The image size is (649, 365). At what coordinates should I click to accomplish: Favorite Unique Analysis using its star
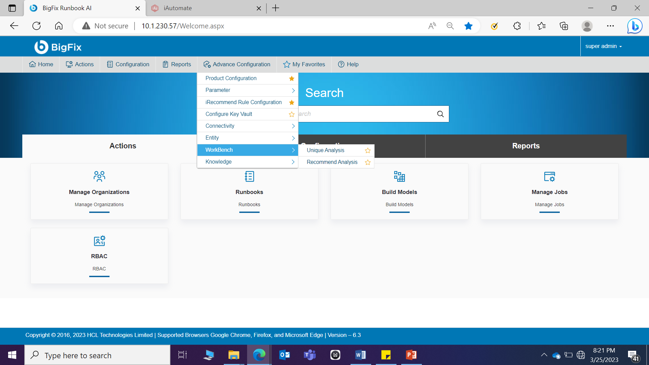[x=368, y=150]
